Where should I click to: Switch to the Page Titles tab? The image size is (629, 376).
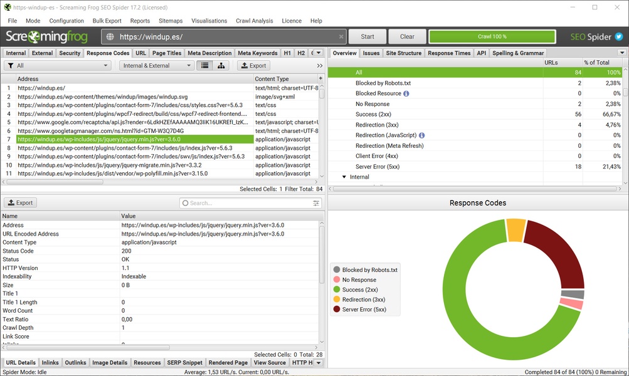pos(167,53)
